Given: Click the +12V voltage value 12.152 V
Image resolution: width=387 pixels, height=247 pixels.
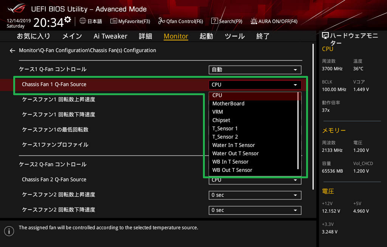Looking at the screenshot, I should point(331,211).
